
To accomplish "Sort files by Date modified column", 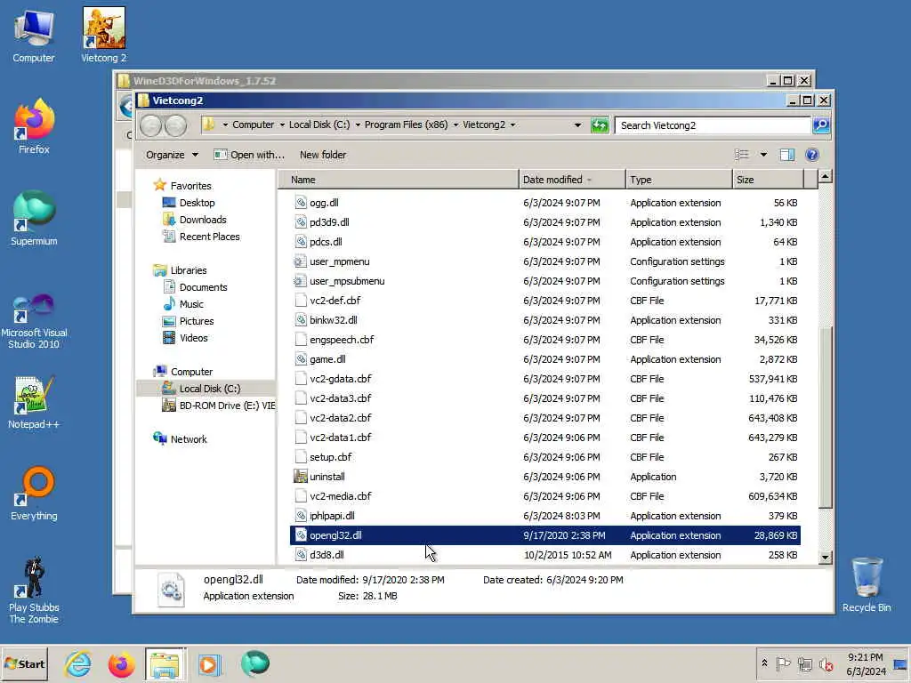I will (572, 180).
